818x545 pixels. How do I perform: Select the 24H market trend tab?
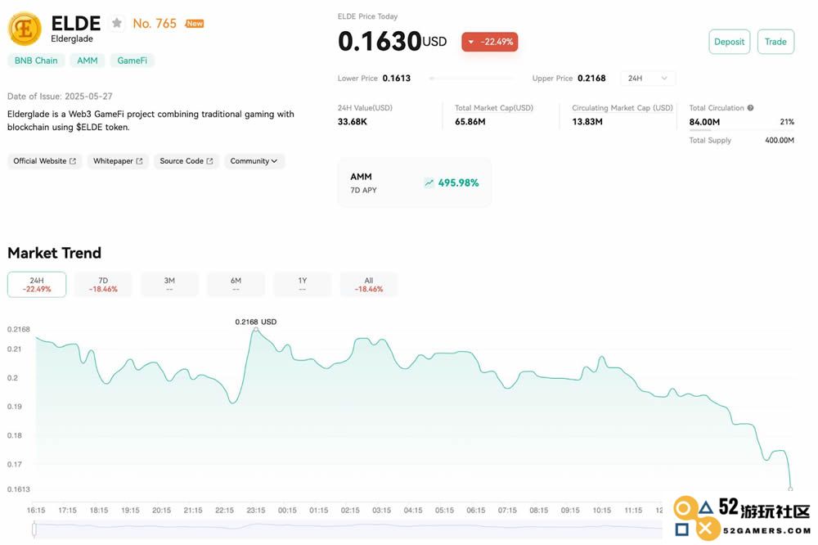tap(37, 285)
